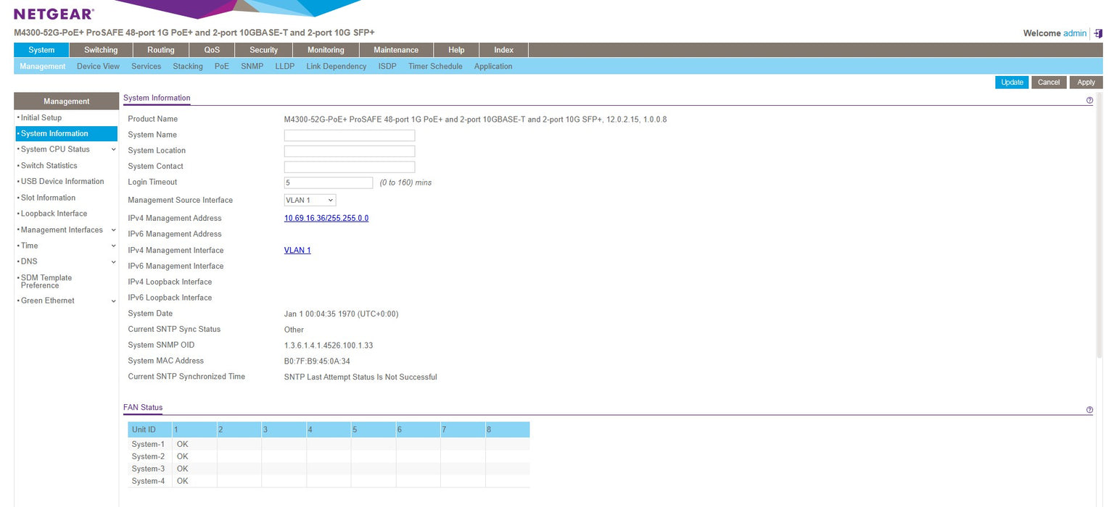Expand System CPU Status submenu

(x=113, y=150)
